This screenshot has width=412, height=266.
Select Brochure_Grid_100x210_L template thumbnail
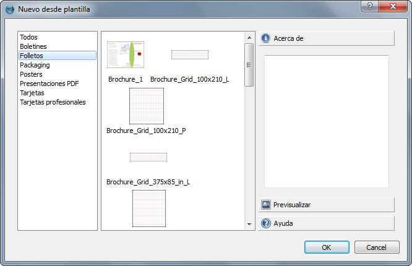click(190, 54)
